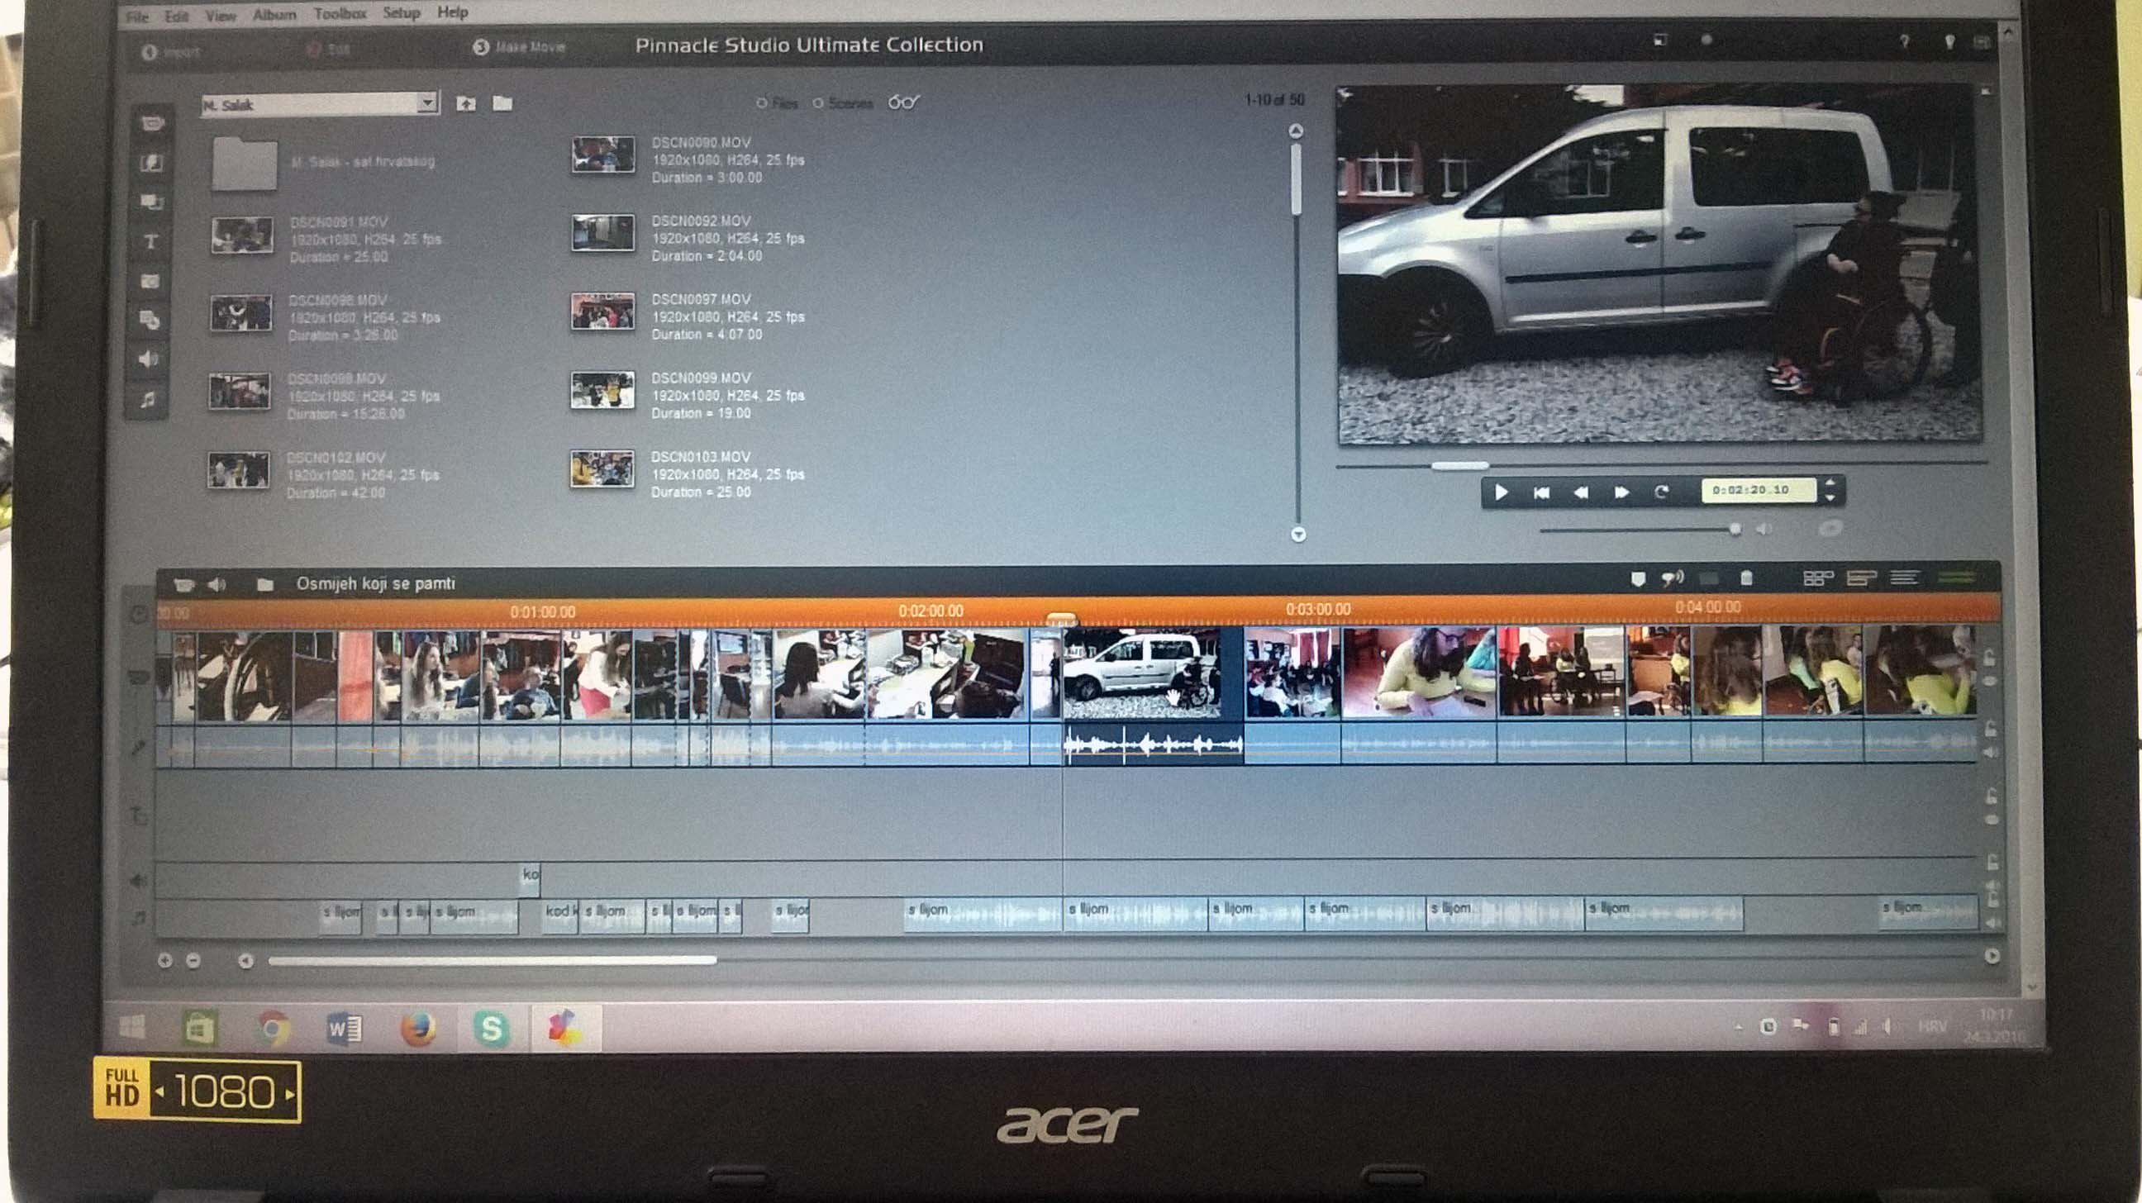Screen dimensions: 2142x1203
Task: Toggle lock on the video track
Action: coord(1989,659)
